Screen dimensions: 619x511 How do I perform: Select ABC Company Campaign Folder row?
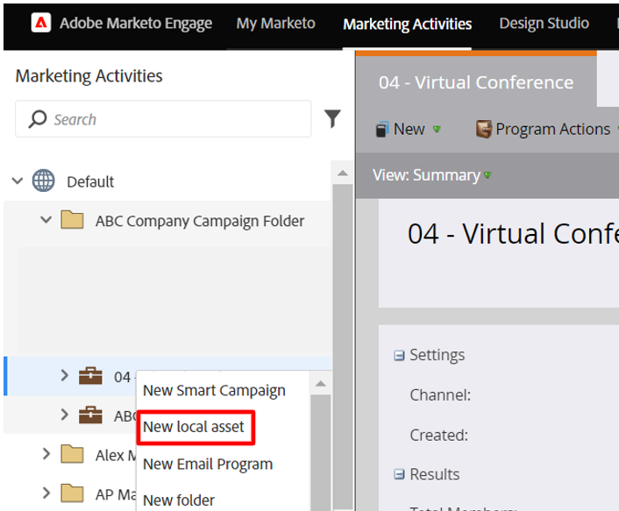pos(167,220)
